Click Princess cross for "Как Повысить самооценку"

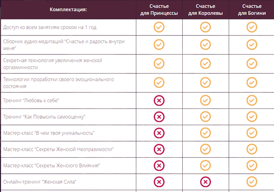click(159, 117)
